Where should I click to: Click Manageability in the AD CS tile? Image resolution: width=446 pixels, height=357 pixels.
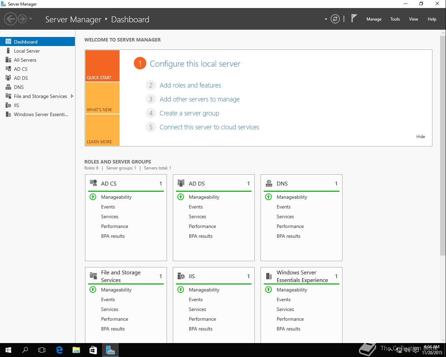[116, 197]
